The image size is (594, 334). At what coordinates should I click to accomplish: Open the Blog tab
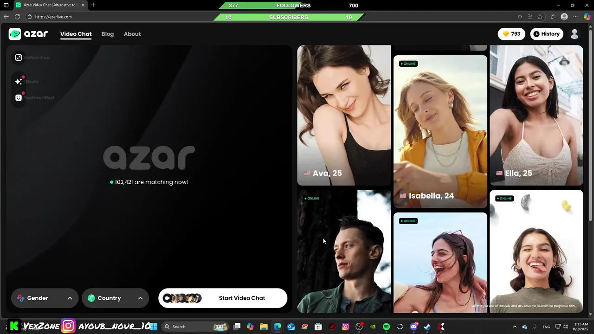tap(108, 34)
